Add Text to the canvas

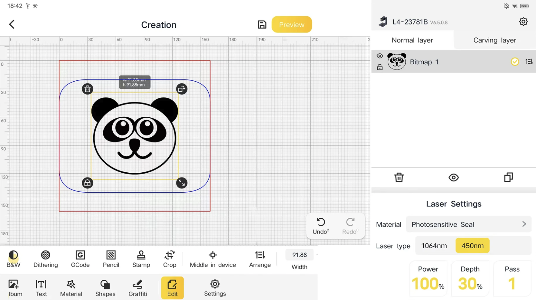click(41, 288)
